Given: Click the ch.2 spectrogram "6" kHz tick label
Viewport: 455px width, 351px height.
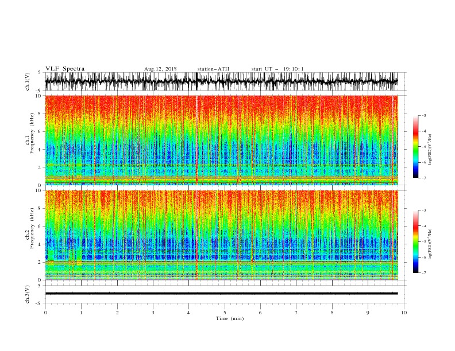Looking at the screenshot, I should [40, 227].
